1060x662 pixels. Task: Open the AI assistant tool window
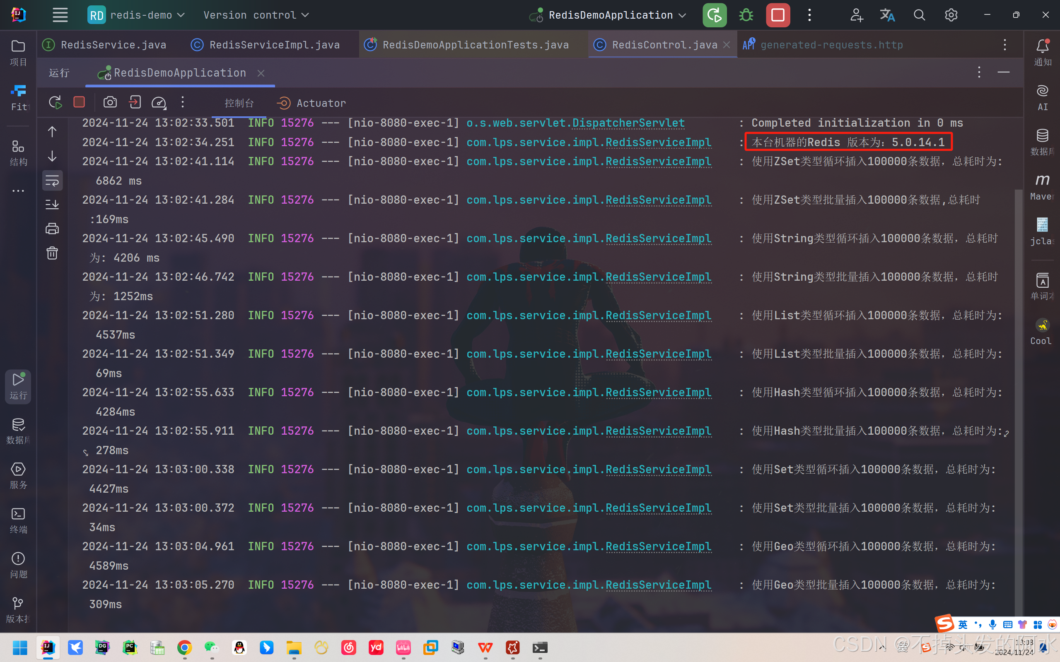(1043, 97)
